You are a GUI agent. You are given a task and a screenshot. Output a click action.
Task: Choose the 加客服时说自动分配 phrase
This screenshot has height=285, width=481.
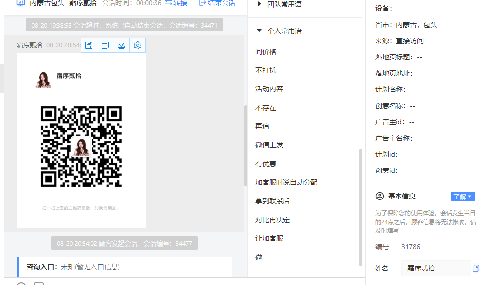coord(286,182)
